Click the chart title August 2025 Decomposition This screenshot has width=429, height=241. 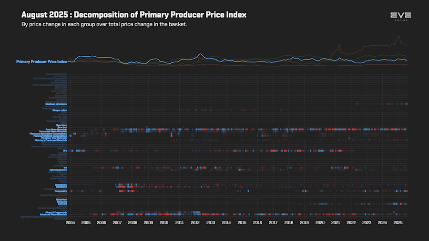(x=134, y=15)
